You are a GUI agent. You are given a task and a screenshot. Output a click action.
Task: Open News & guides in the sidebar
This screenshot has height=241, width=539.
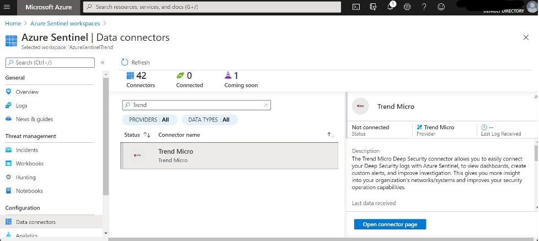click(x=34, y=119)
